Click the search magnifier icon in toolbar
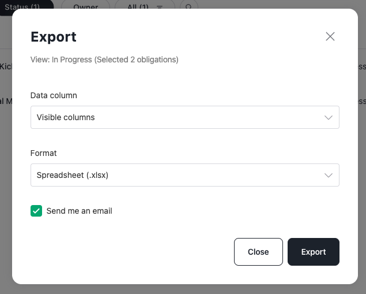The image size is (366, 294). coord(188,6)
